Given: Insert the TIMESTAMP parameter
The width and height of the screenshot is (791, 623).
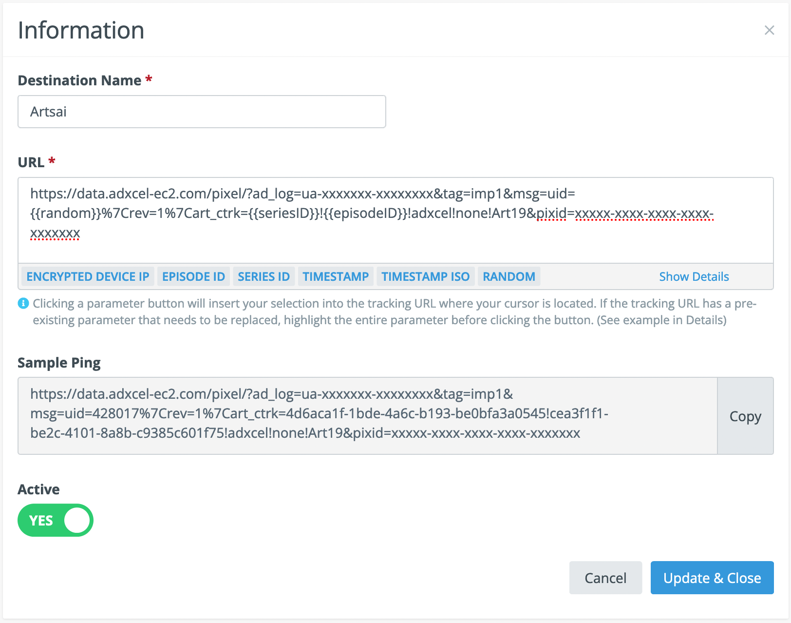Looking at the screenshot, I should pos(336,276).
